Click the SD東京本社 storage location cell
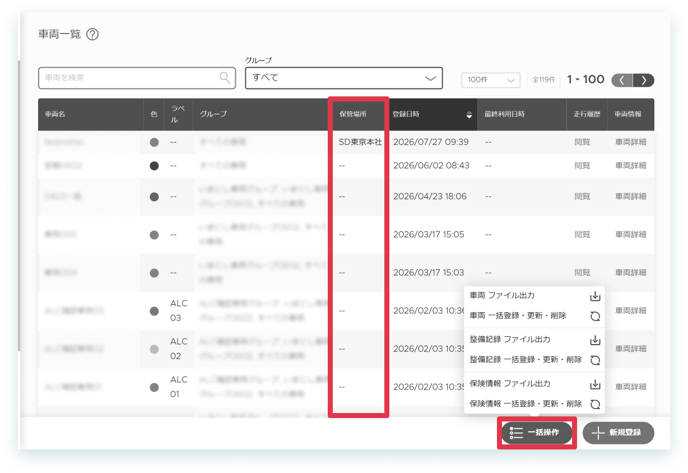The width and height of the screenshot is (688, 473). pos(360,142)
